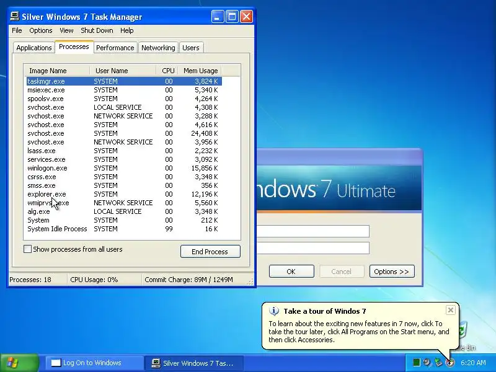Switch to the Performance tab

pyautogui.click(x=115, y=48)
